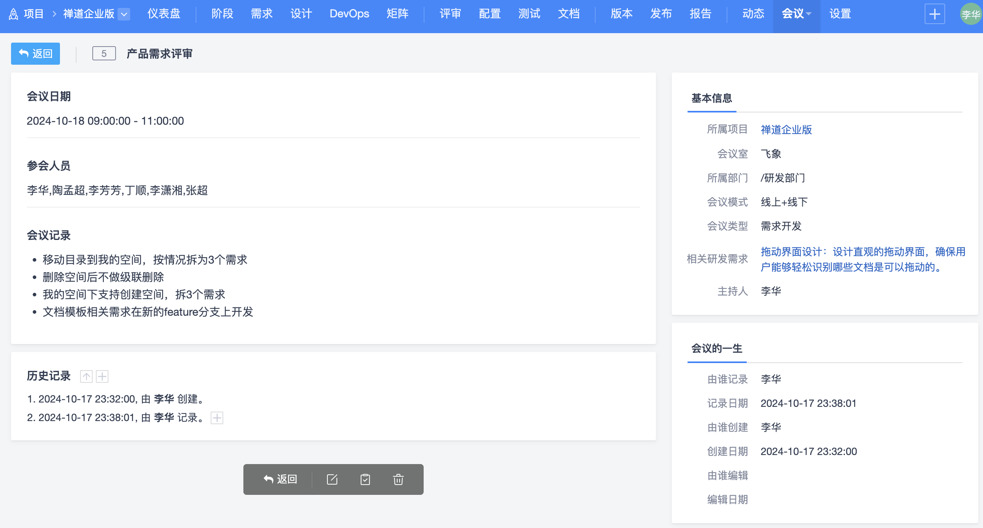The height and width of the screenshot is (528, 983).
Task: Switch to the 测试 menu
Action: (529, 14)
